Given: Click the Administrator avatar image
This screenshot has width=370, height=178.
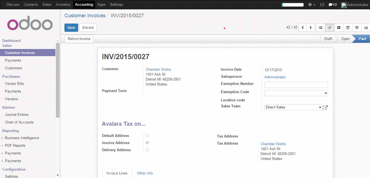Looking at the screenshot, I should [344, 5].
